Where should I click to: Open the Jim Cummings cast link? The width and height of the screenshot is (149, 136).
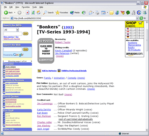(x=45, y=103)
